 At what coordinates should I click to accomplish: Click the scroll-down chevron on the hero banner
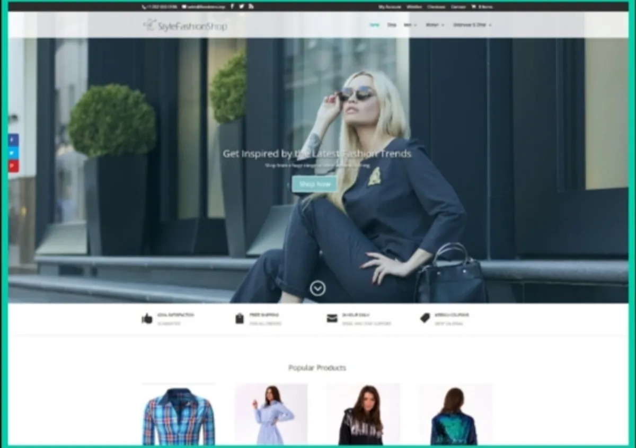318,289
